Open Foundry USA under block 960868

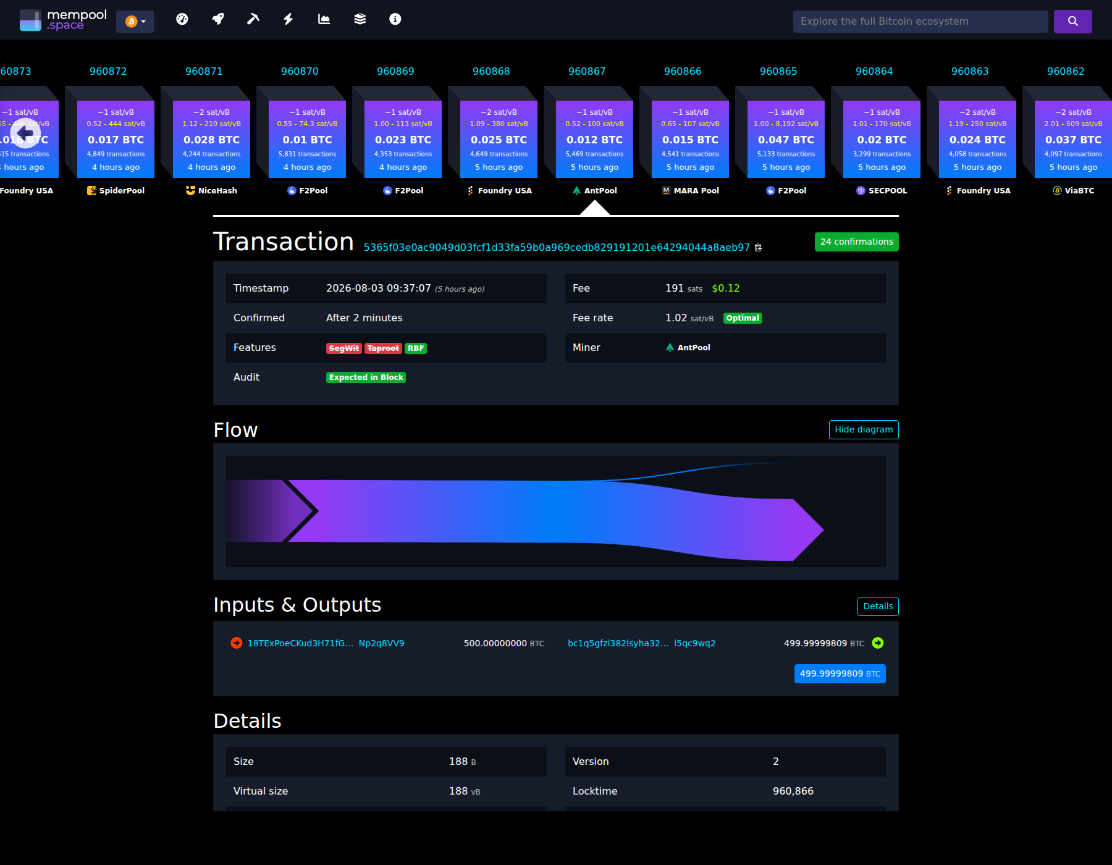tap(499, 191)
